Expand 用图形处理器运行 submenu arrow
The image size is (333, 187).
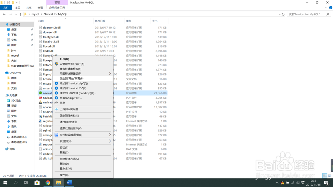(110, 73)
